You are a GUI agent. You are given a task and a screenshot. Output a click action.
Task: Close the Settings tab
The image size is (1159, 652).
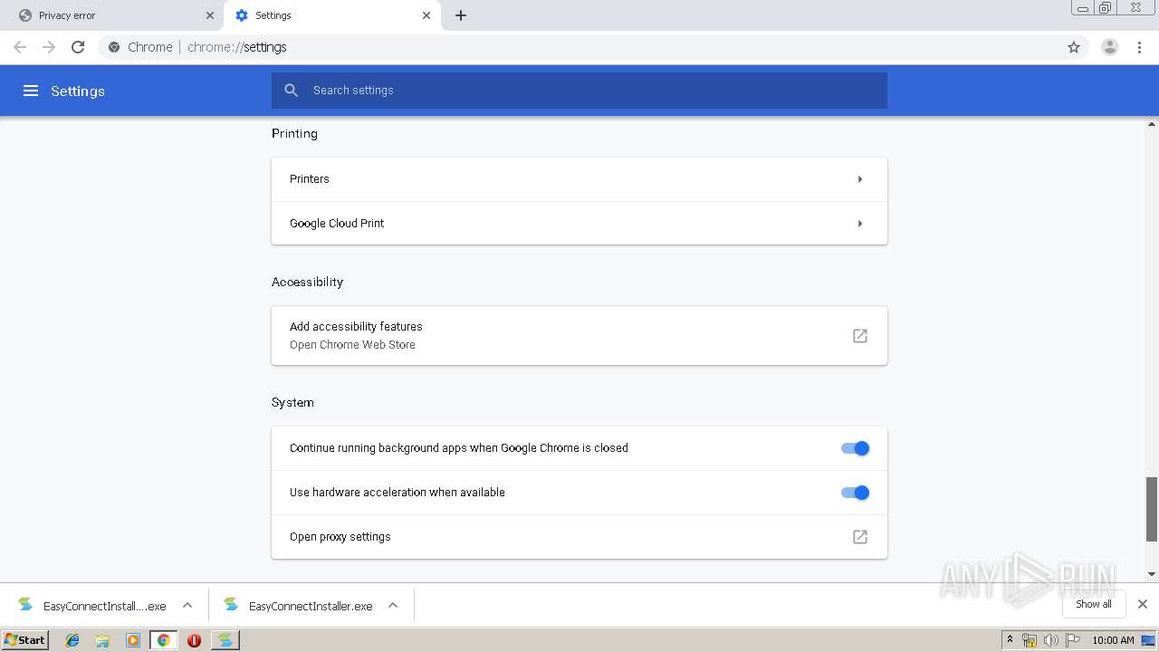tap(426, 15)
